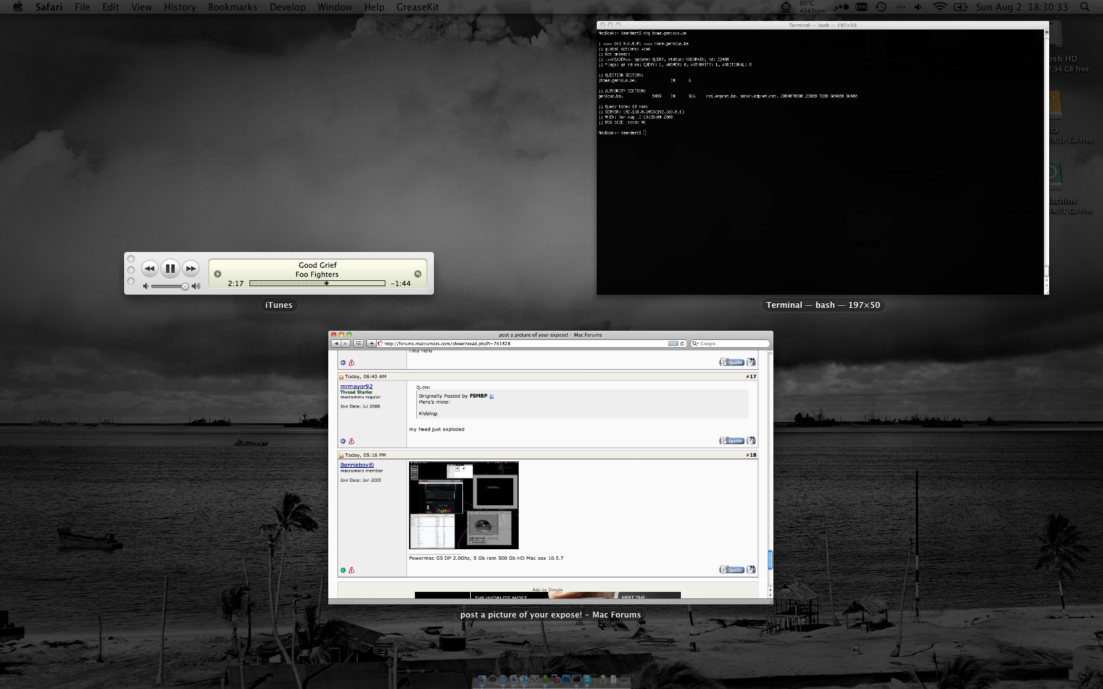Click the remaining time -1:44 in iTunes
The height and width of the screenshot is (689, 1103).
[400, 283]
